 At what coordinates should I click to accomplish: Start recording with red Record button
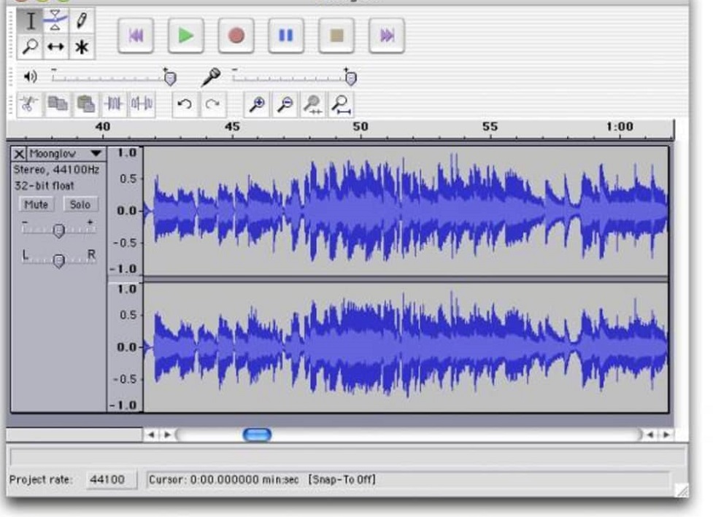[x=236, y=36]
